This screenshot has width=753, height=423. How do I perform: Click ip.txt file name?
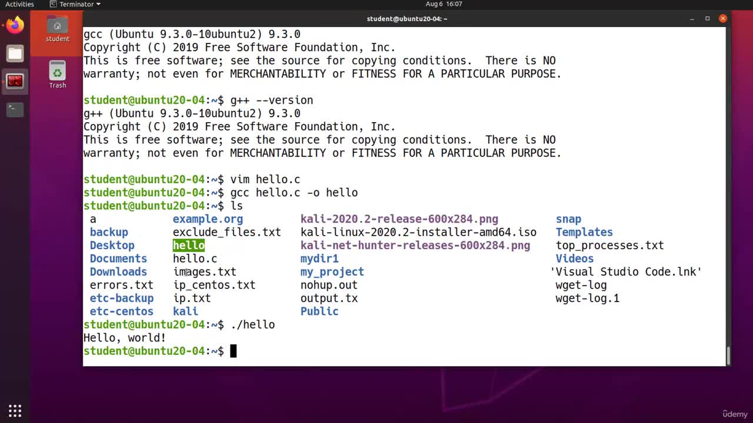(x=192, y=298)
